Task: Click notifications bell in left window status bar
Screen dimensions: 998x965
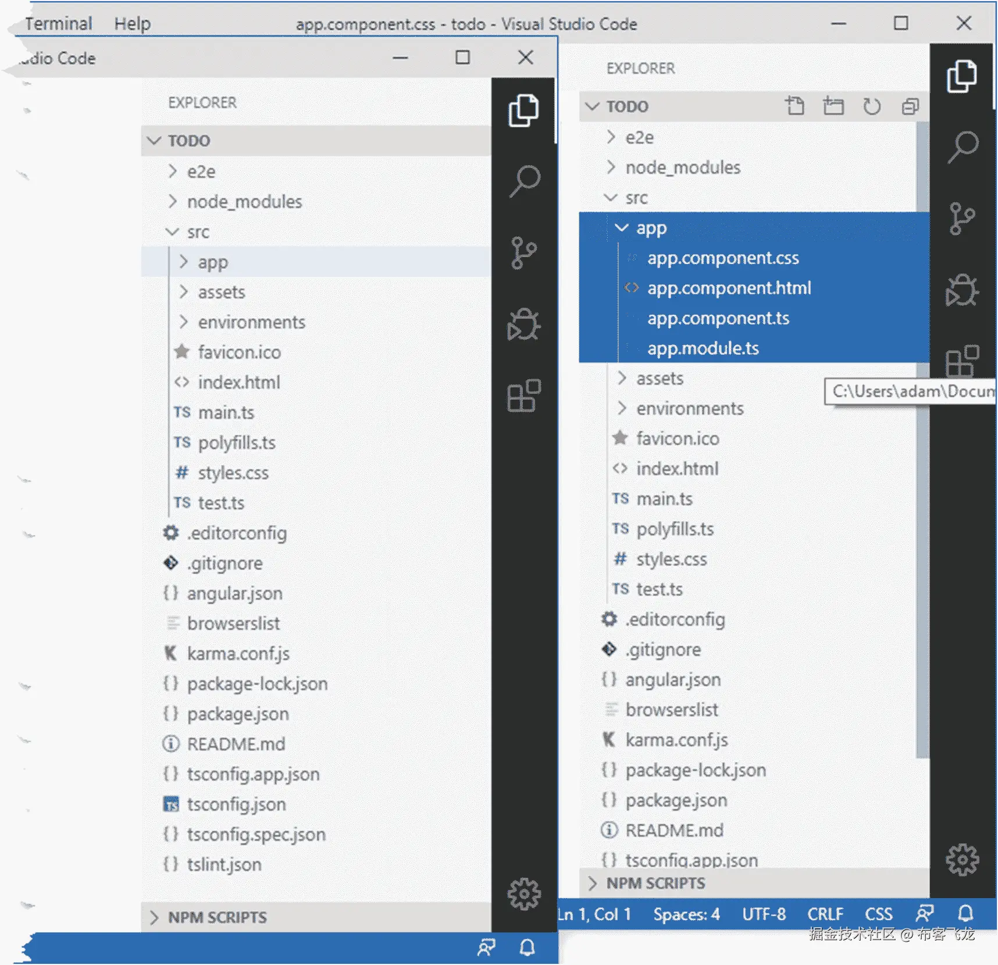Action: 527,948
